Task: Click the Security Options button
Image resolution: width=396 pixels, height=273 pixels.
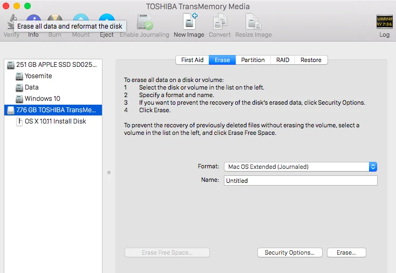Action: pyautogui.click(x=289, y=252)
